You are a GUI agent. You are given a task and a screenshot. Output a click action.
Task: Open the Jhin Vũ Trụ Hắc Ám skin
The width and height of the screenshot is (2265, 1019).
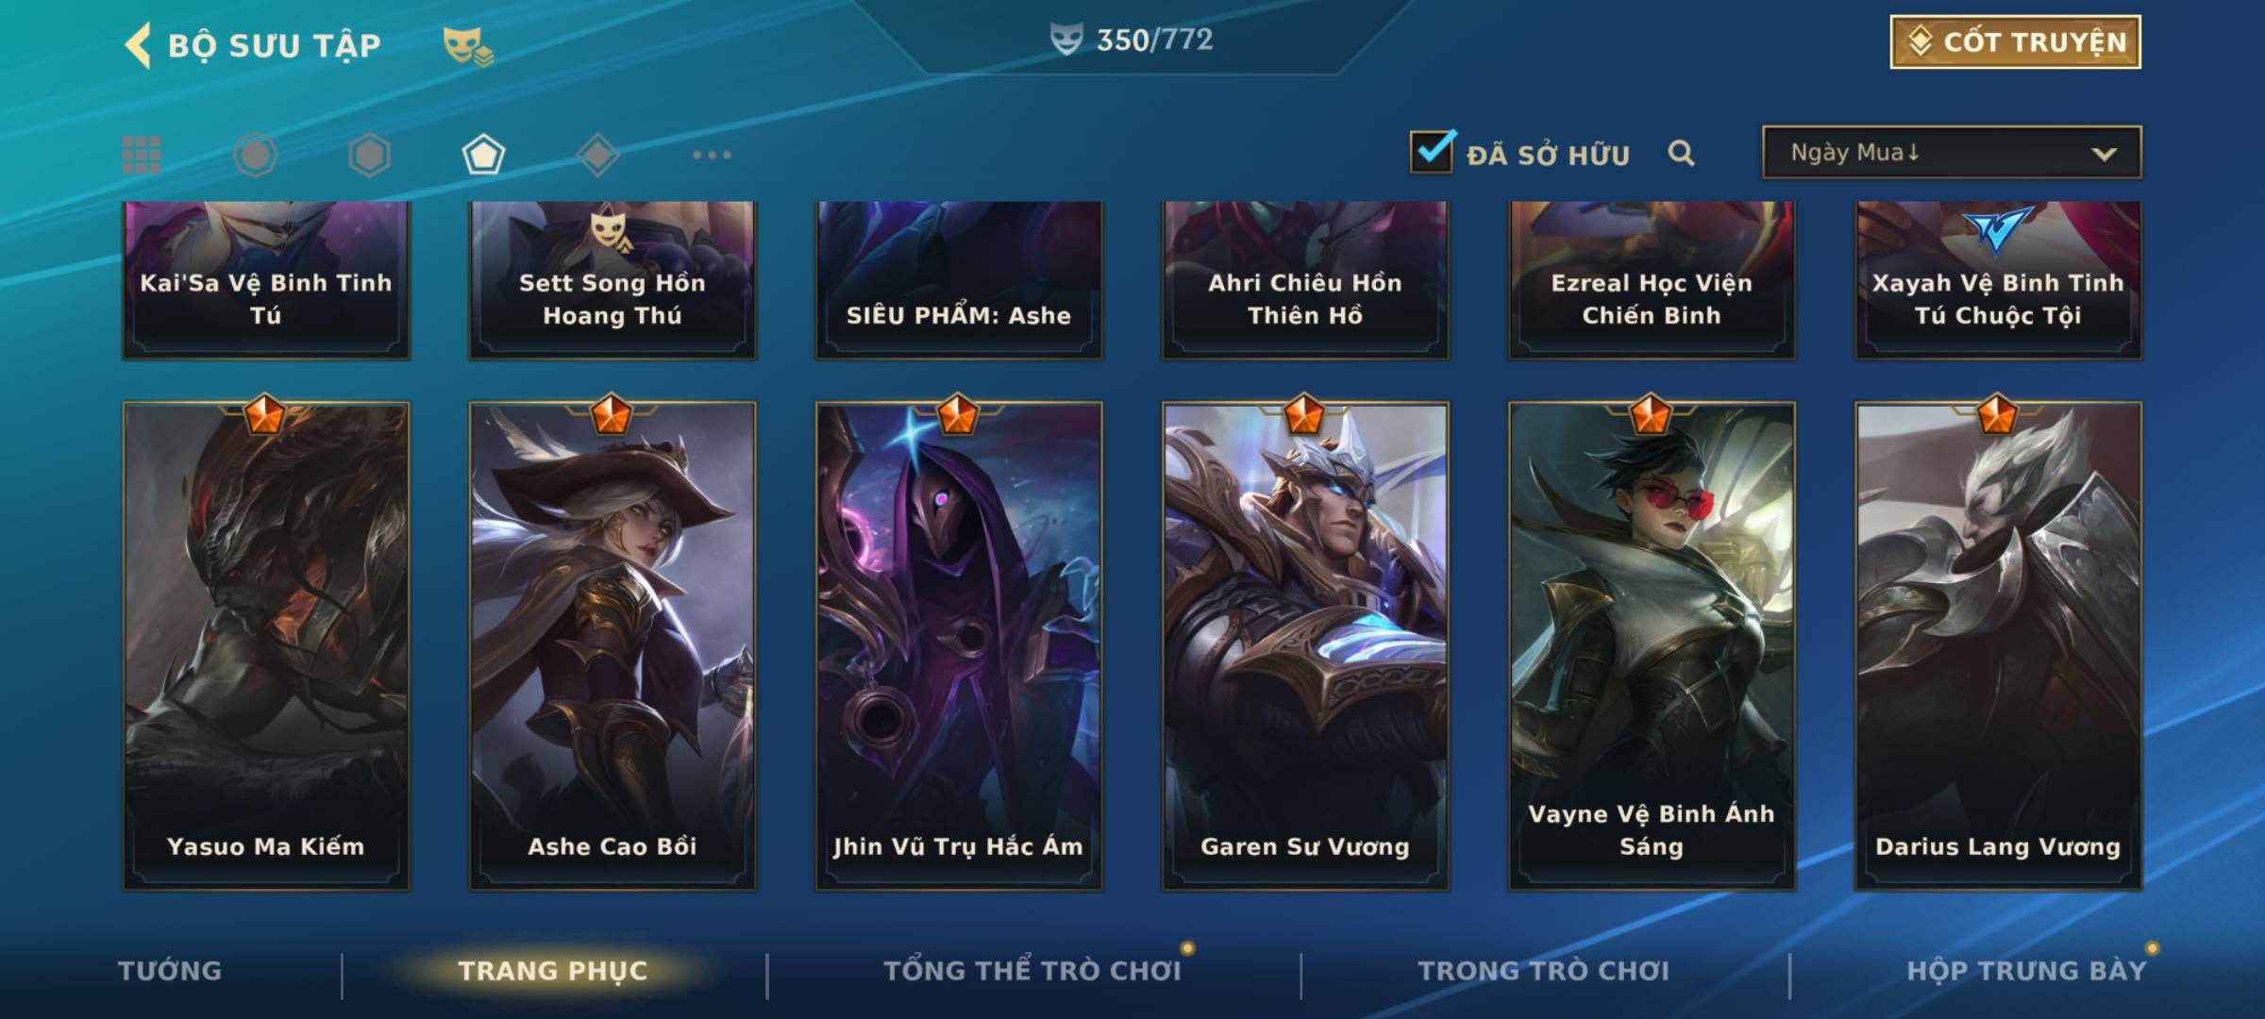pyautogui.click(x=959, y=646)
